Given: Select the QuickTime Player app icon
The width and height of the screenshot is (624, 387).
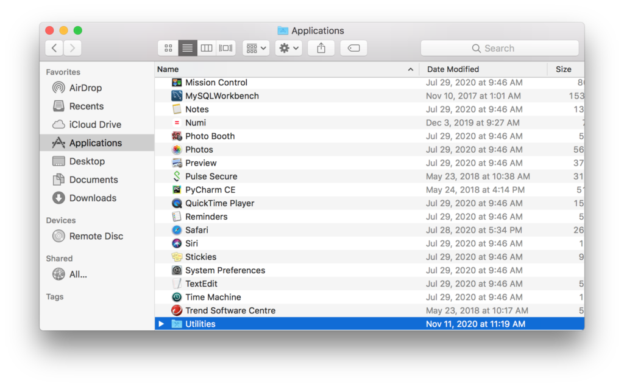Looking at the screenshot, I should [177, 203].
